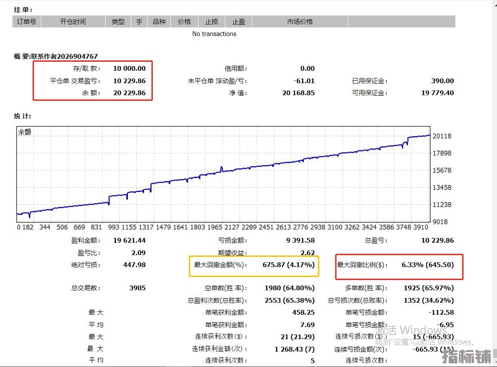Click the 总交易数 value 3905
This screenshot has width=497, height=367.
click(x=137, y=288)
